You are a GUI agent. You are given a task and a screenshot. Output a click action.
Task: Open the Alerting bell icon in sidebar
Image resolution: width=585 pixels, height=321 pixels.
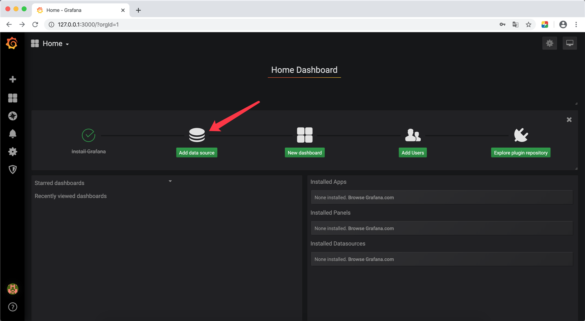click(x=13, y=134)
